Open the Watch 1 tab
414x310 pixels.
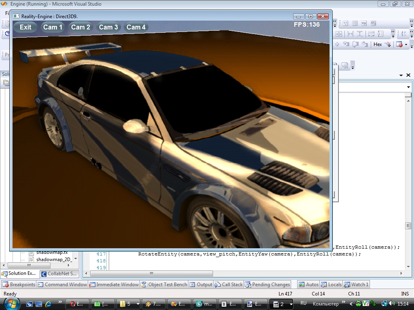[356, 285]
